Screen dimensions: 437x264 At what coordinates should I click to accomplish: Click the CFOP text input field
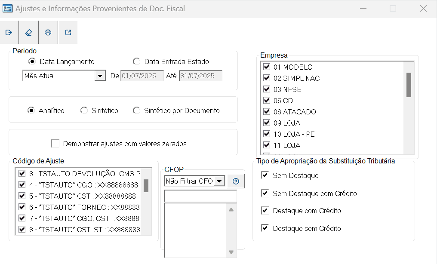(200, 196)
